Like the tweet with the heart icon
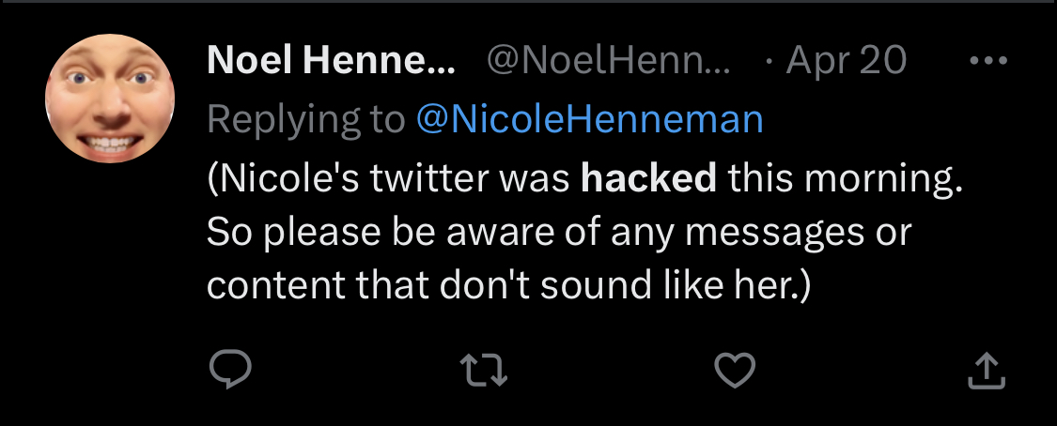This screenshot has height=426, width=1057. pyautogui.click(x=734, y=371)
